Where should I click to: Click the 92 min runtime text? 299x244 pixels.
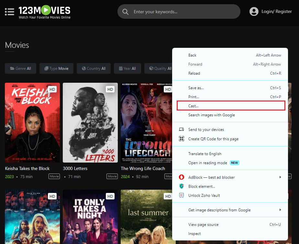142,176
